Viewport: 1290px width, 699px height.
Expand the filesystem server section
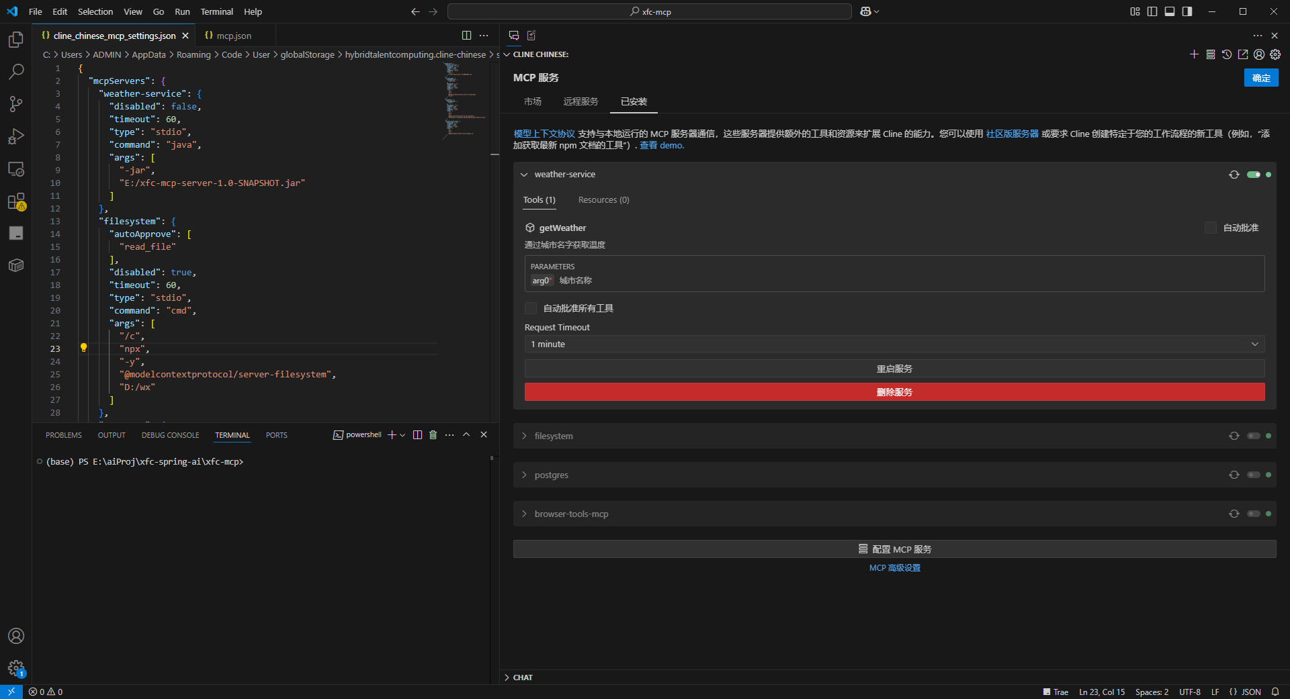[x=524, y=436]
